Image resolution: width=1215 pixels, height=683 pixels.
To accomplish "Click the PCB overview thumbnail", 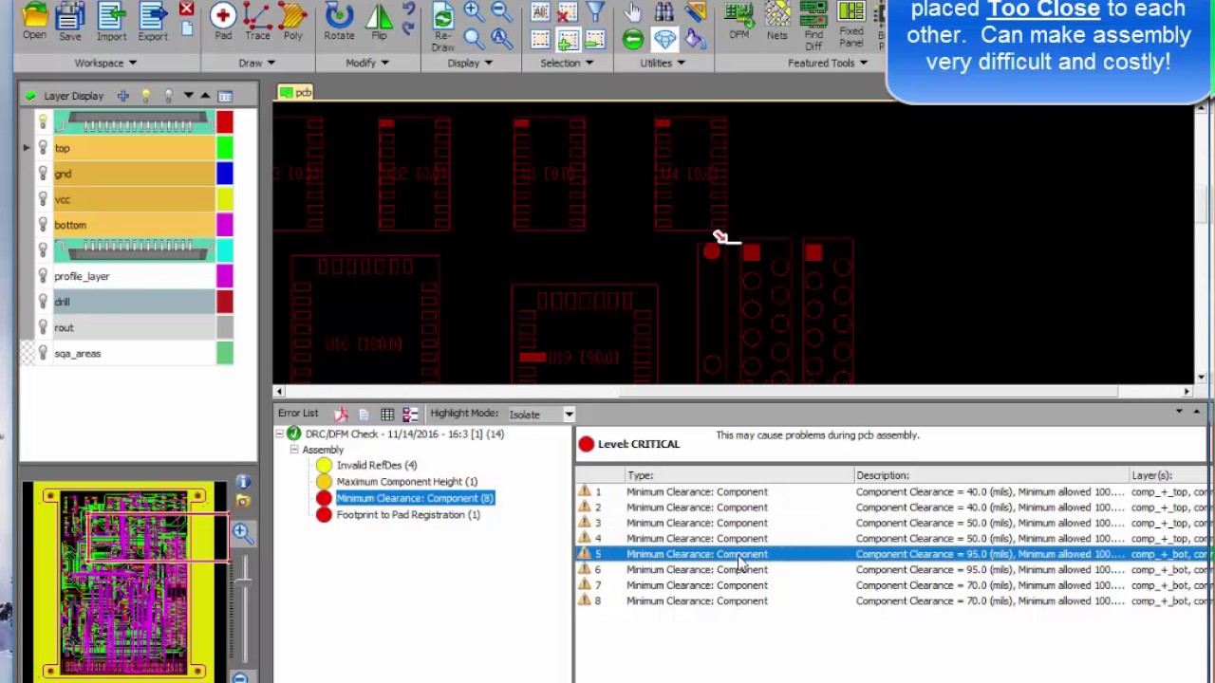I will pos(123,582).
